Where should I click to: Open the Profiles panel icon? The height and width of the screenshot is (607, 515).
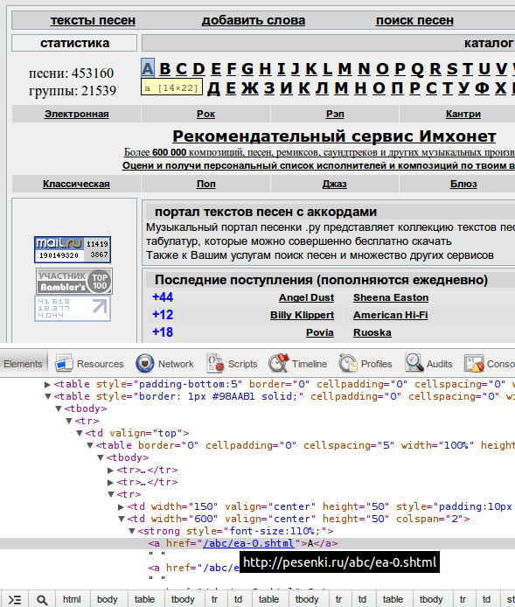coord(348,364)
